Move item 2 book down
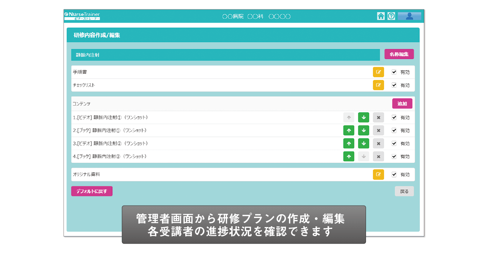Image resolution: width=481 pixels, height=253 pixels. [363, 130]
